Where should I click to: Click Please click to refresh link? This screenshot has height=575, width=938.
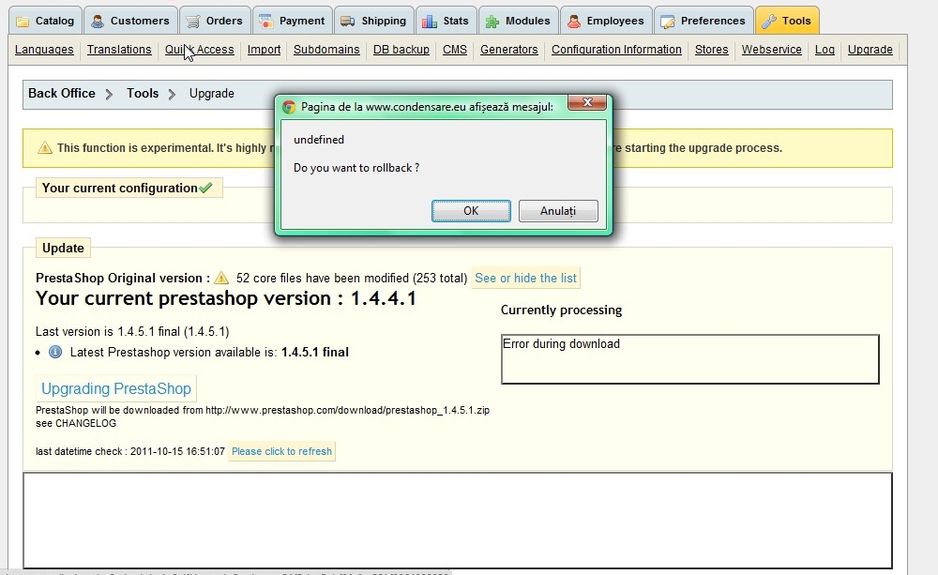click(281, 451)
